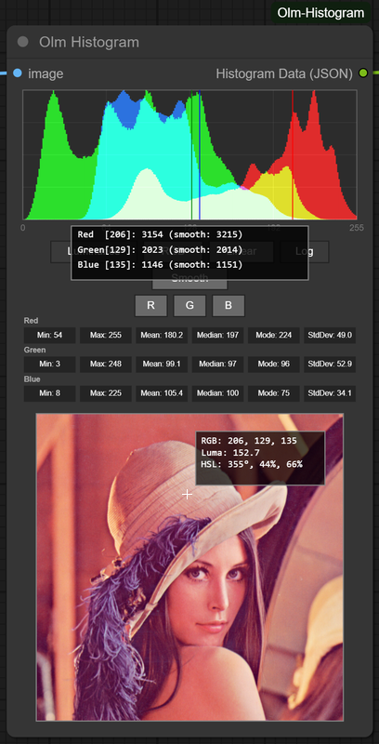Click the Olm-Histogram badge label
This screenshot has height=744, width=379.
click(x=320, y=13)
